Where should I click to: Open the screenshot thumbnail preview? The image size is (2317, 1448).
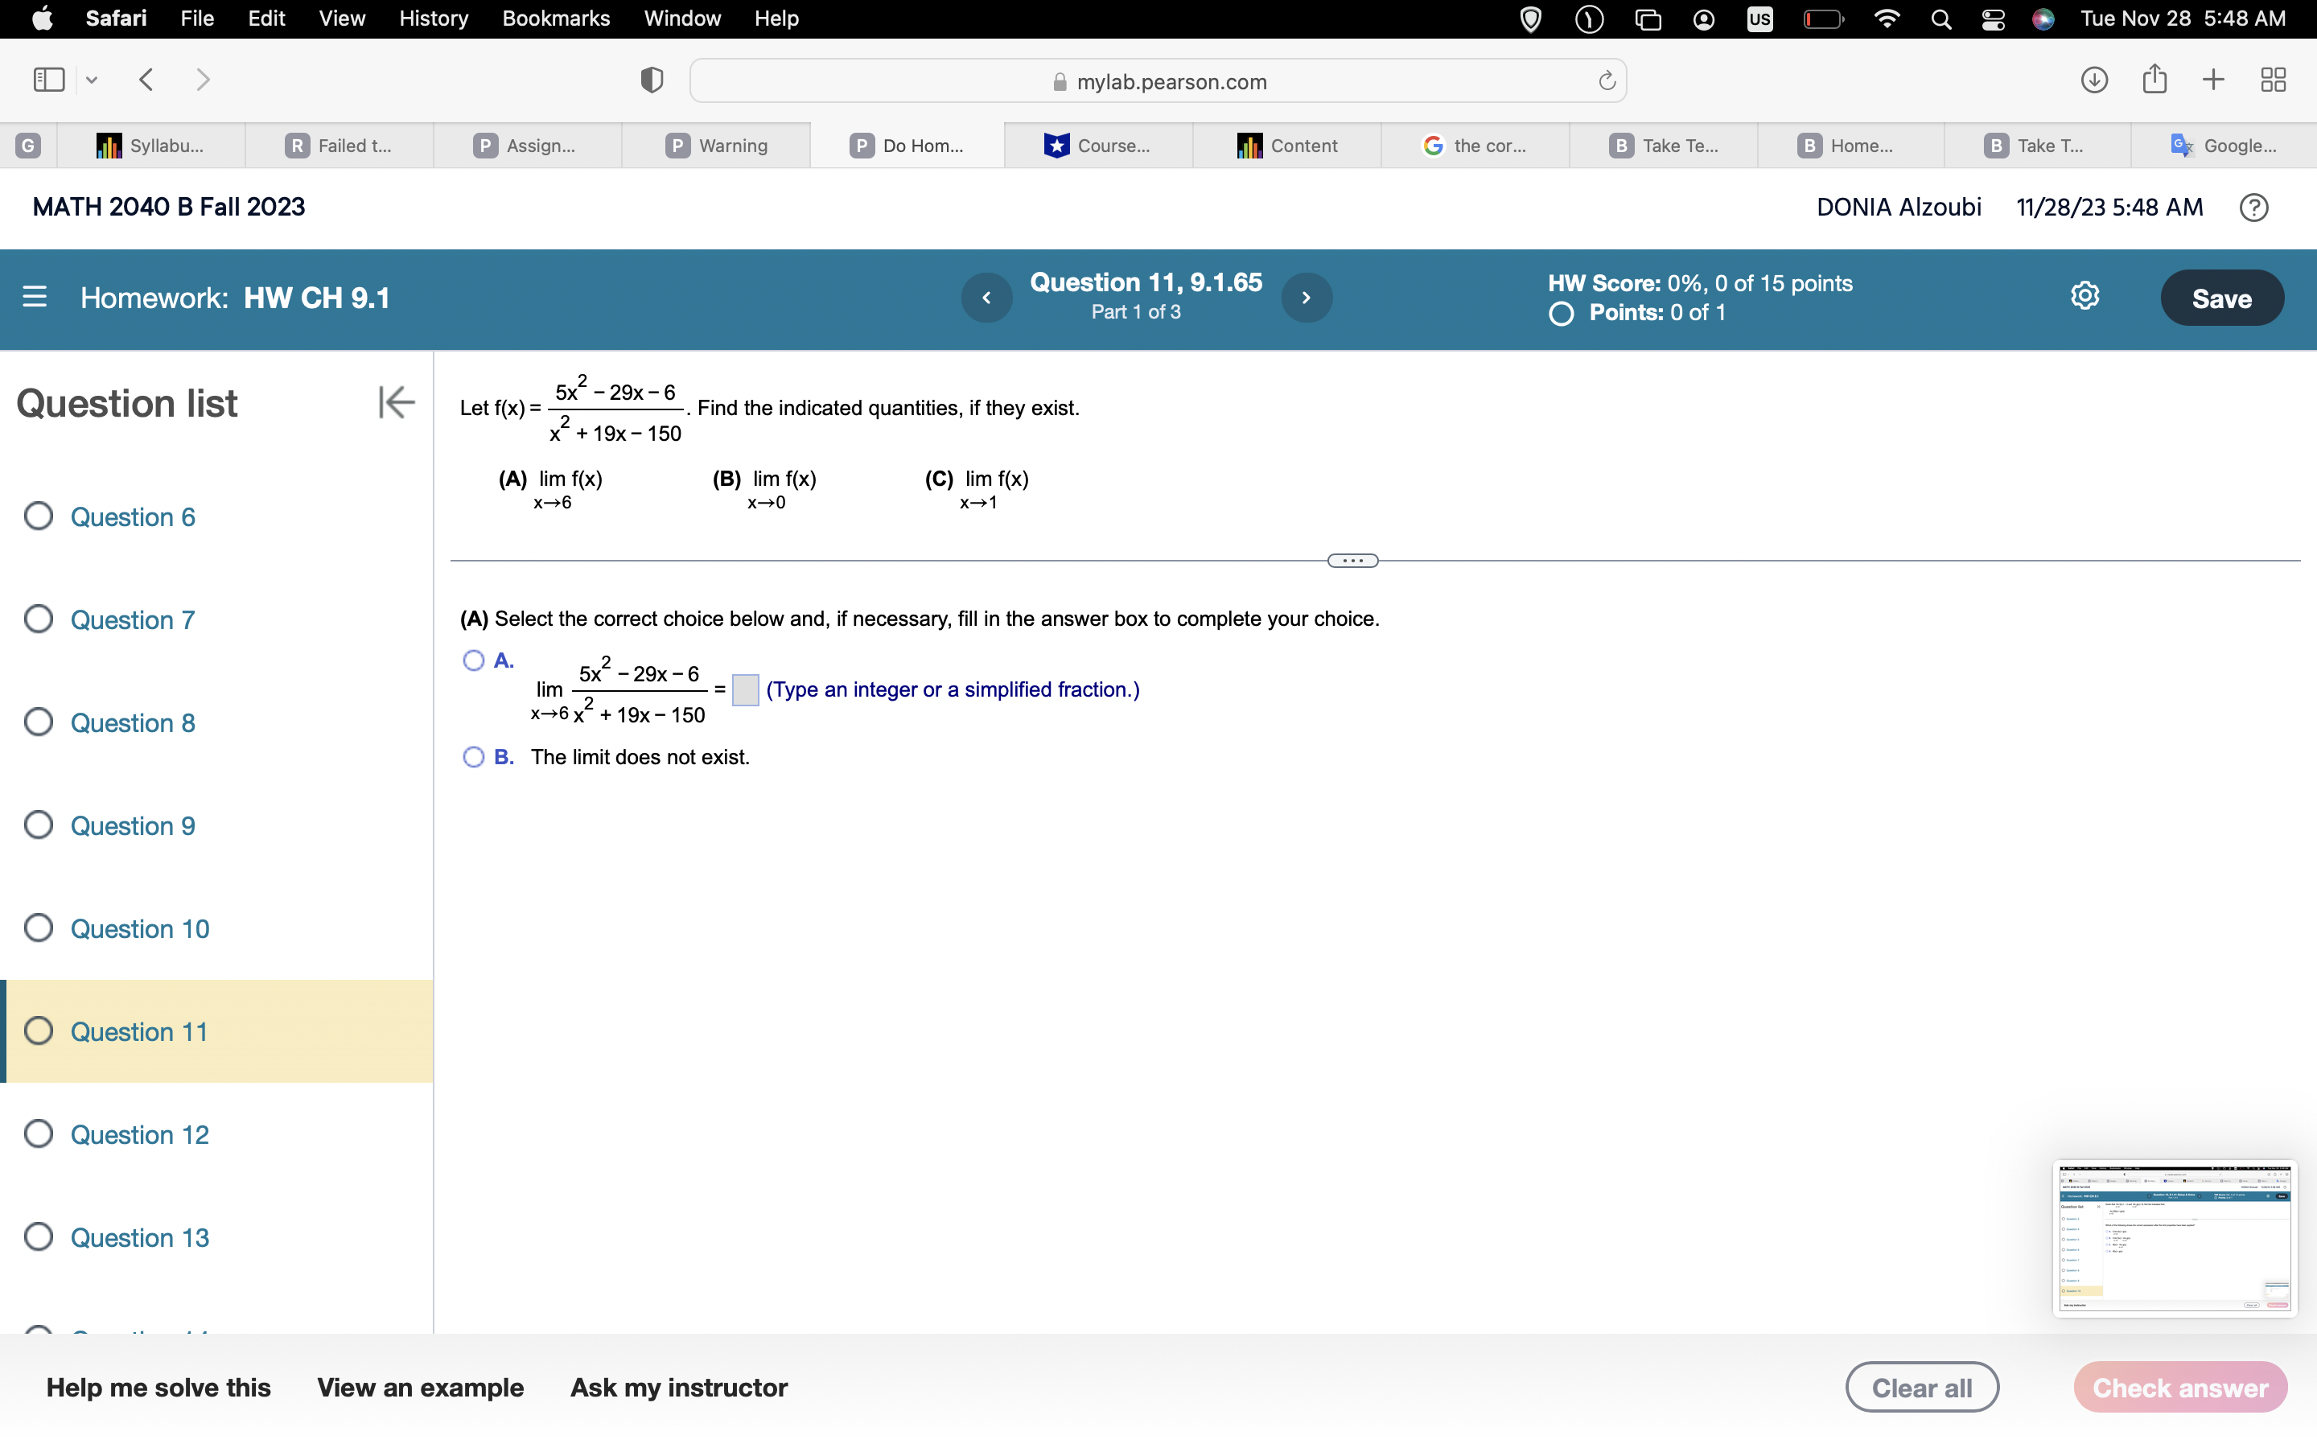pyautogui.click(x=2173, y=1238)
